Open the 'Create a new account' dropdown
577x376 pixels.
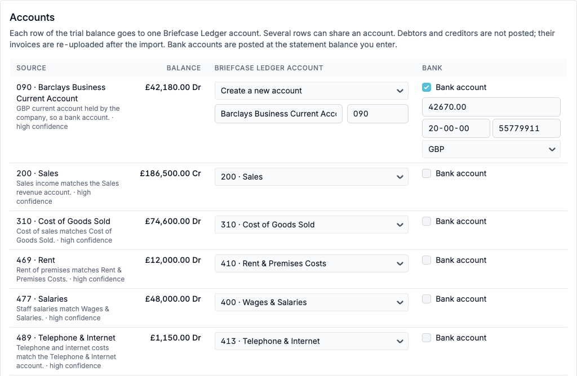point(311,91)
